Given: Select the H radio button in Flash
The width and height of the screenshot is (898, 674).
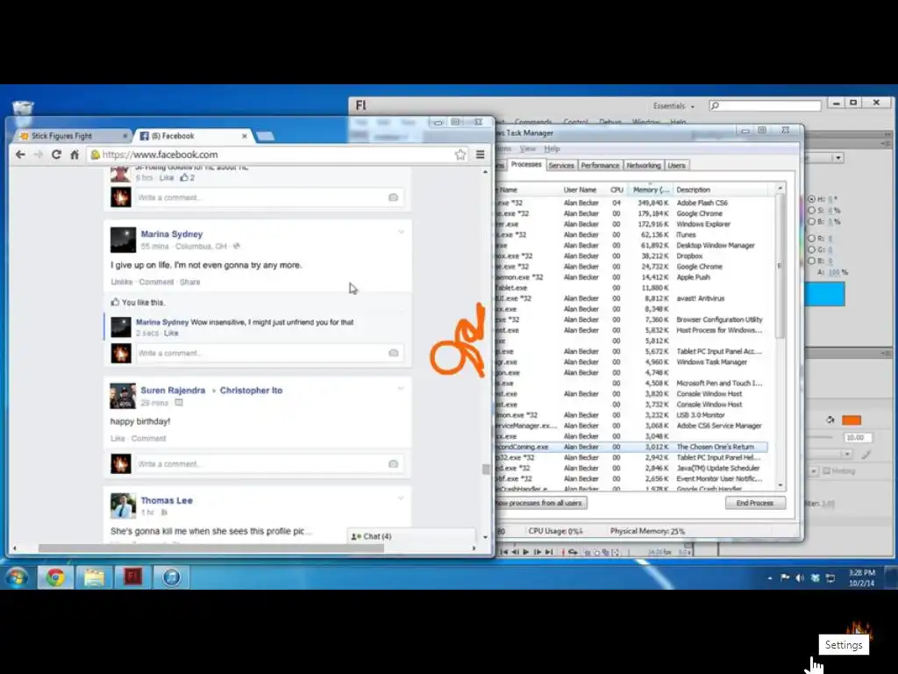Looking at the screenshot, I should (811, 199).
